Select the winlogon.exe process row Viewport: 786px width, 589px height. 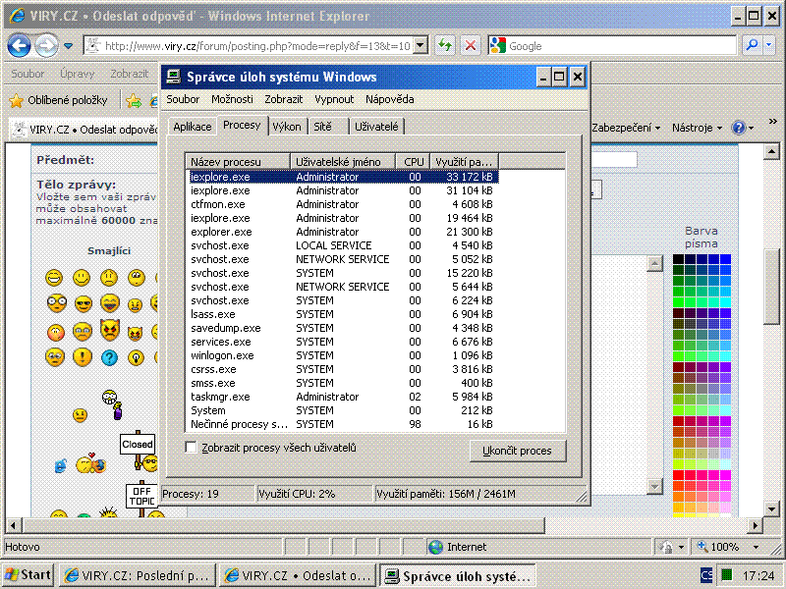[343, 355]
